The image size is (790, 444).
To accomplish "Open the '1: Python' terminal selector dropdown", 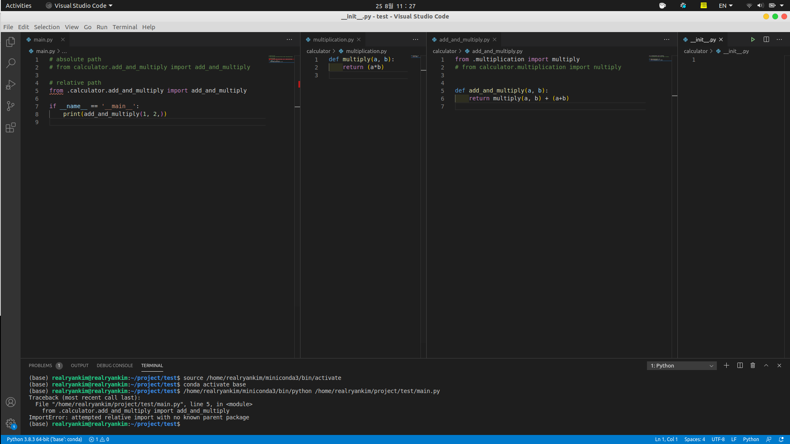I will point(681,365).
